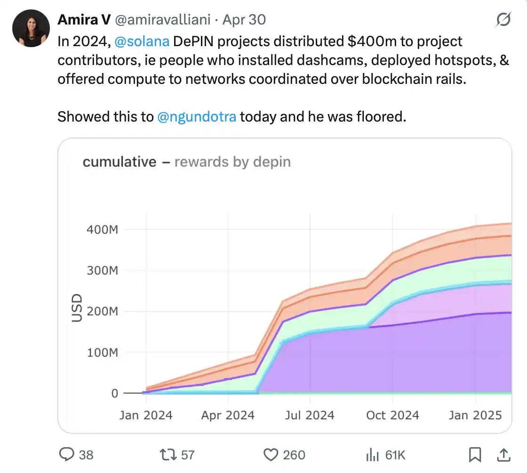Viewport: 527px width, 473px height.
Task: Click the 38 replies count
Action: click(x=86, y=455)
